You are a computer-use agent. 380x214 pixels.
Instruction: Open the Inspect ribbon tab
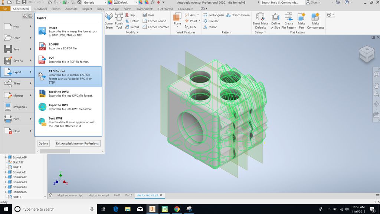(87, 9)
